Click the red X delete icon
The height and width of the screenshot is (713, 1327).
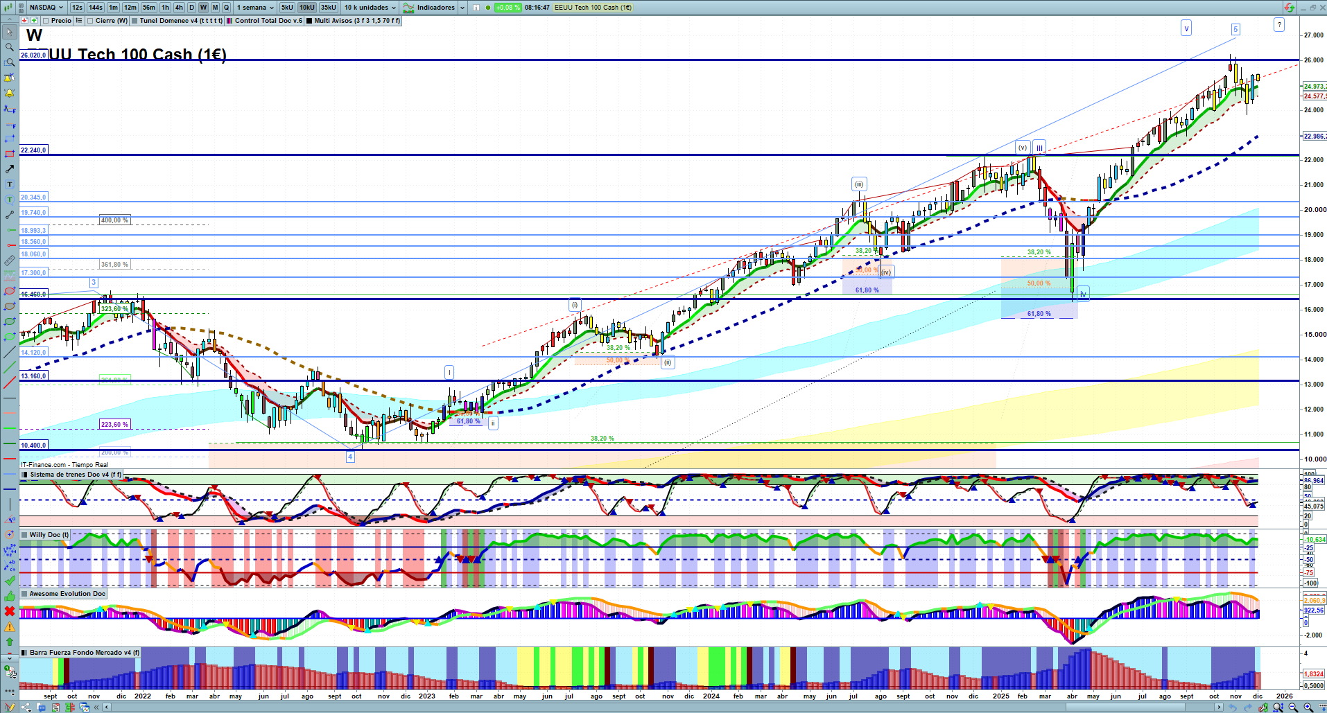(10, 611)
